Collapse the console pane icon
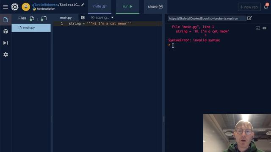271x152 pixels. (258, 28)
